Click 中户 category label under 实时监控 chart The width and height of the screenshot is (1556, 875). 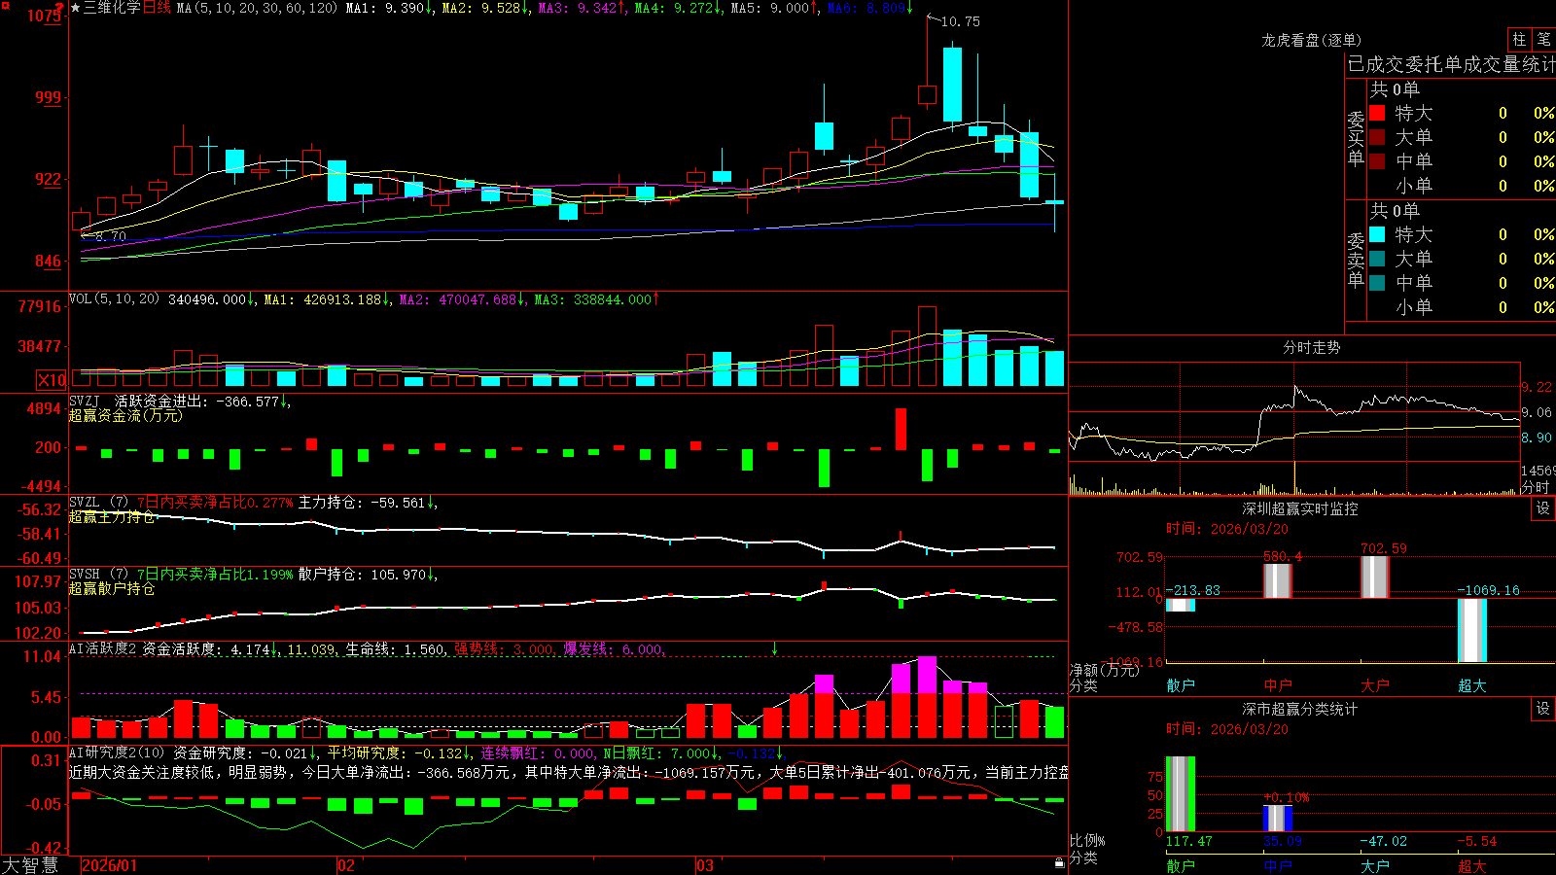pyautogui.click(x=1278, y=685)
